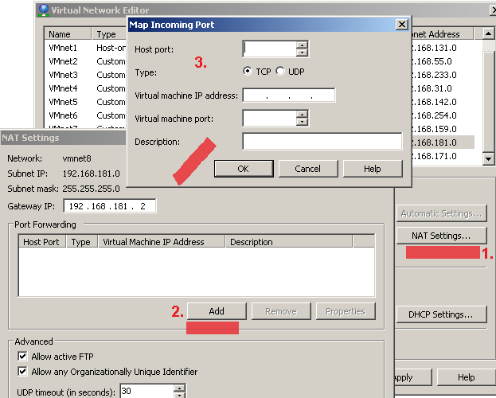This screenshot has height=398, width=496.
Task: Click the UDP timeout value field
Action: pos(146,391)
